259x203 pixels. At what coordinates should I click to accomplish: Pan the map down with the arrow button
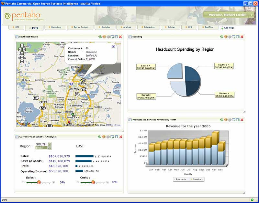point(22,53)
